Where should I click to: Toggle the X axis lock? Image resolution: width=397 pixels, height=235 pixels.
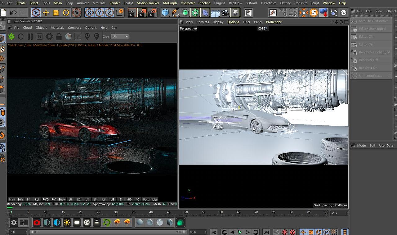pyautogui.click(x=89, y=13)
